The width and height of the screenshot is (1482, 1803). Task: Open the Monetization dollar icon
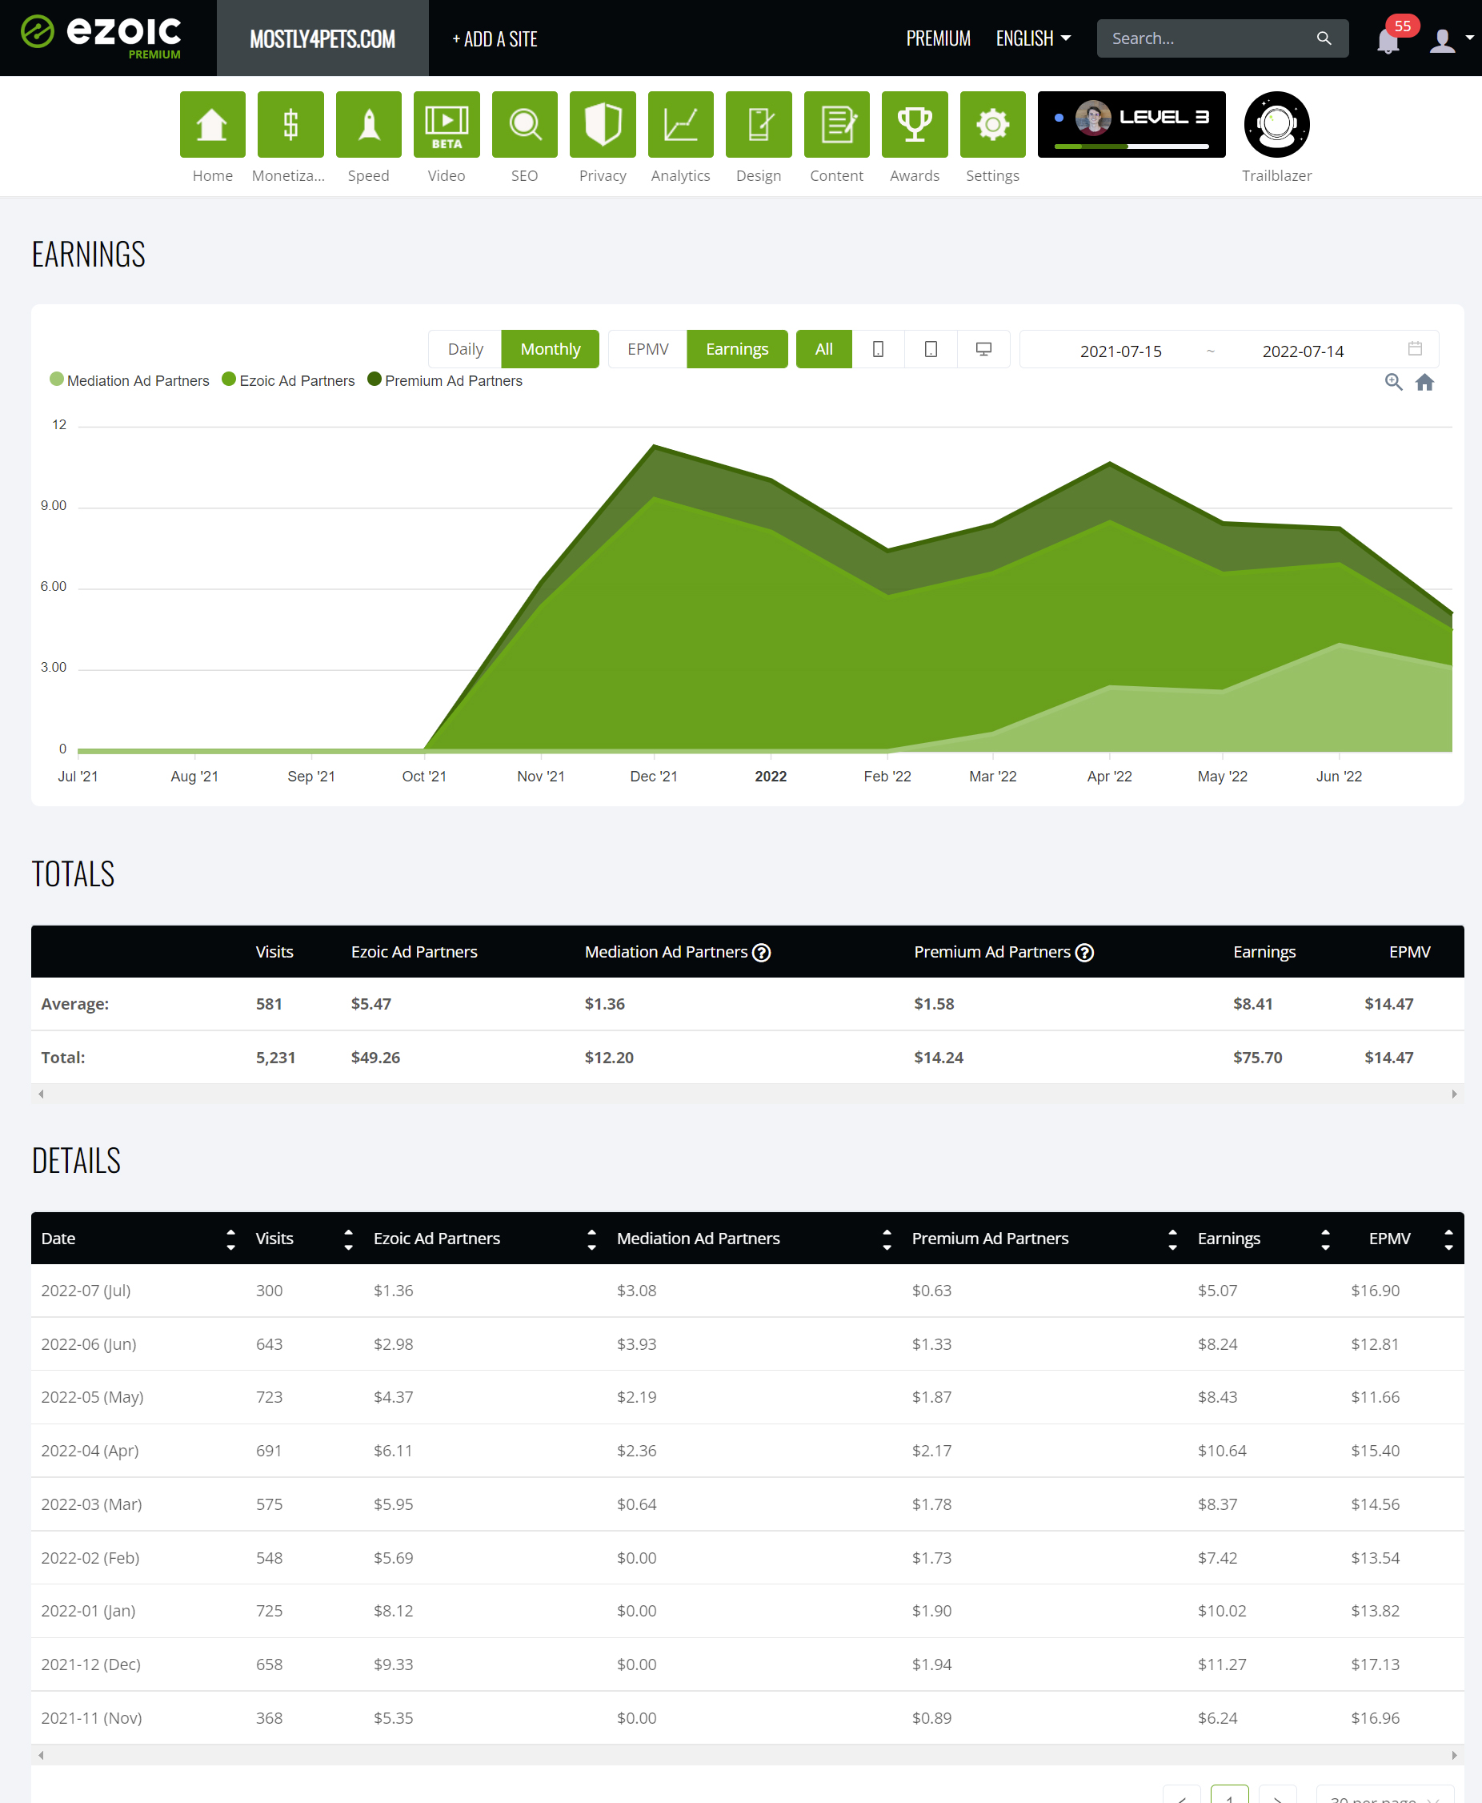(290, 125)
